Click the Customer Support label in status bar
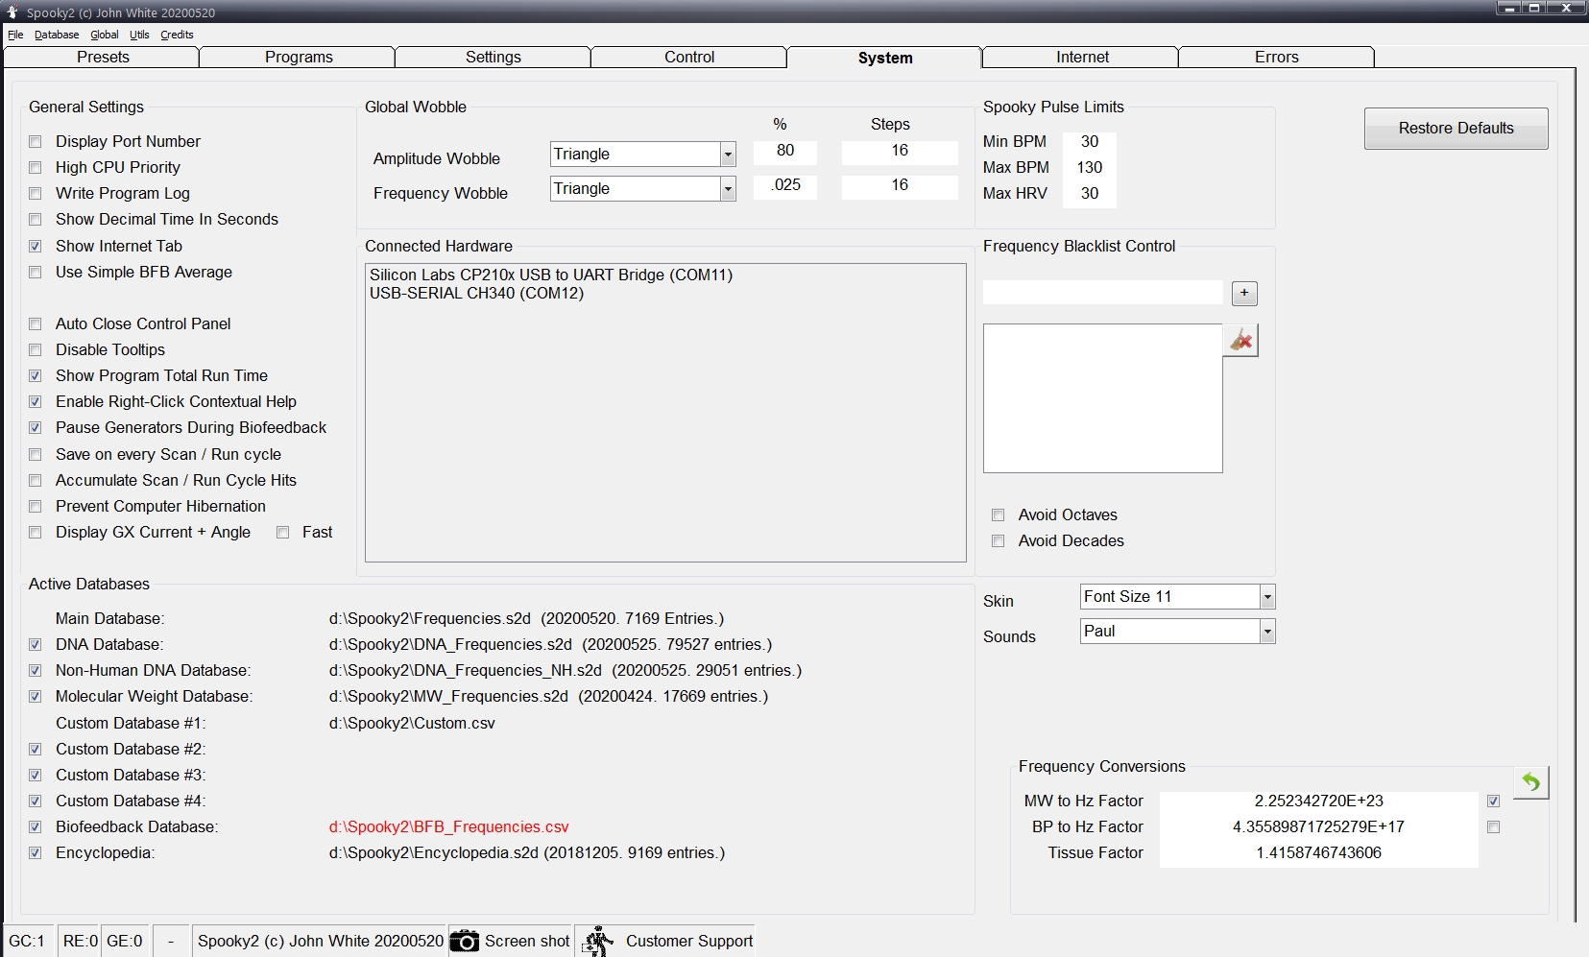1589x957 pixels. click(x=689, y=942)
